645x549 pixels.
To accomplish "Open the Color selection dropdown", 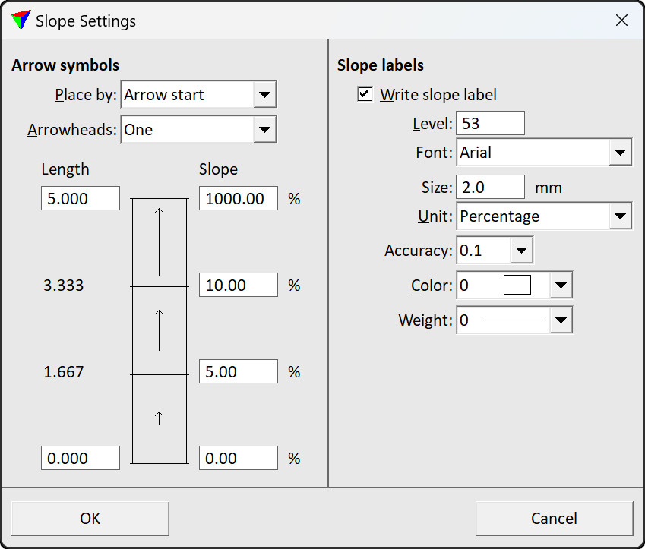I will (562, 286).
